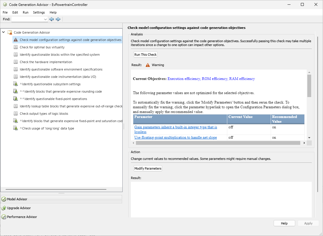Image resolution: width=323 pixels, height=236 pixels.
Task: Click the Code Generation Advisor folder icon
Action: pyautogui.click(x=10, y=32)
